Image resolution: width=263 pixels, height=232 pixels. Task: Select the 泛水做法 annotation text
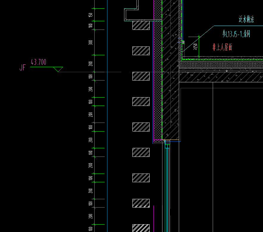pos(246,19)
